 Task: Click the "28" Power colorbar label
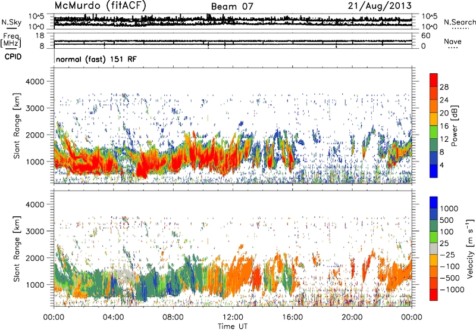coord(444,87)
